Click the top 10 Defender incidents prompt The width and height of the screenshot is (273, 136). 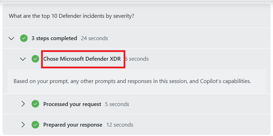tap(72, 16)
